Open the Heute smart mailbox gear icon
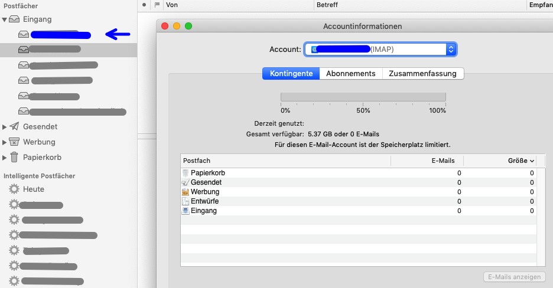Image resolution: width=553 pixels, height=288 pixels. (x=14, y=189)
